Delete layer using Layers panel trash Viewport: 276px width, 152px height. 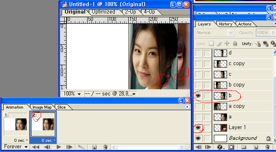[267, 147]
